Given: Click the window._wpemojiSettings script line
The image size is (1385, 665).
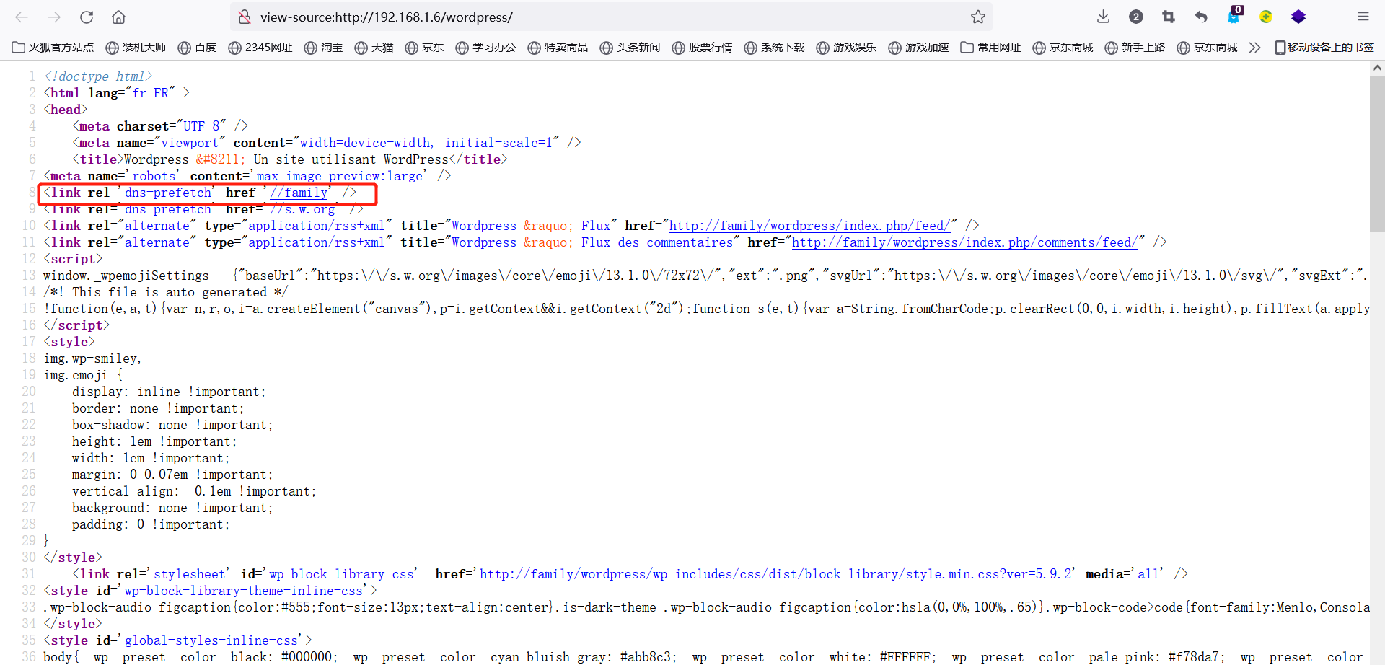Looking at the screenshot, I should click(705, 276).
